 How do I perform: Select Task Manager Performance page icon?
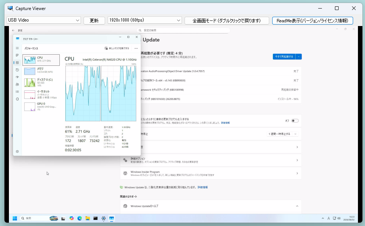[x=17, y=62]
